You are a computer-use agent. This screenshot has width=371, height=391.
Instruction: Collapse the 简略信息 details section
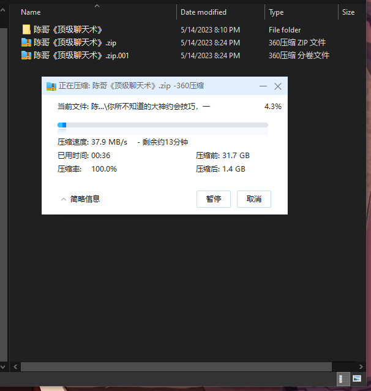pyautogui.click(x=80, y=199)
